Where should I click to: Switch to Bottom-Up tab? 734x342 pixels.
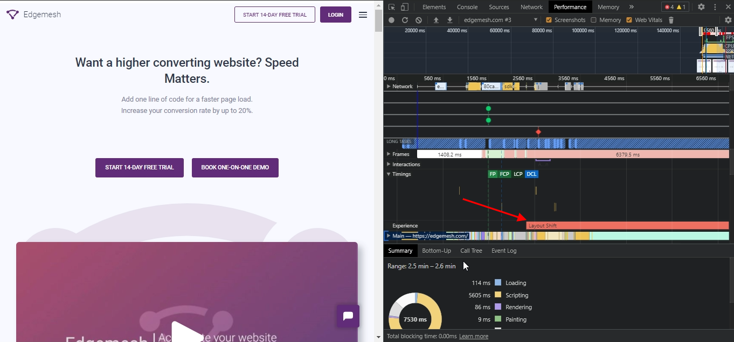coord(437,251)
